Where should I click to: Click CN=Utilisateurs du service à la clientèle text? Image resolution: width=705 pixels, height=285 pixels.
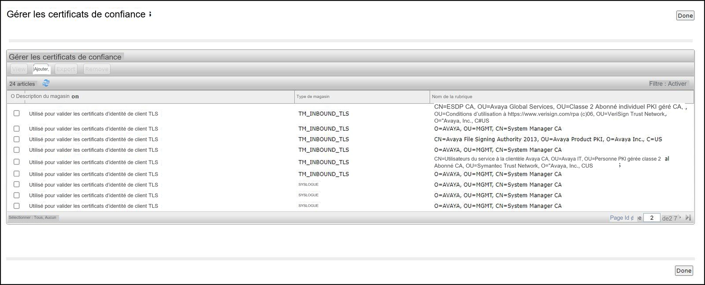click(551, 162)
